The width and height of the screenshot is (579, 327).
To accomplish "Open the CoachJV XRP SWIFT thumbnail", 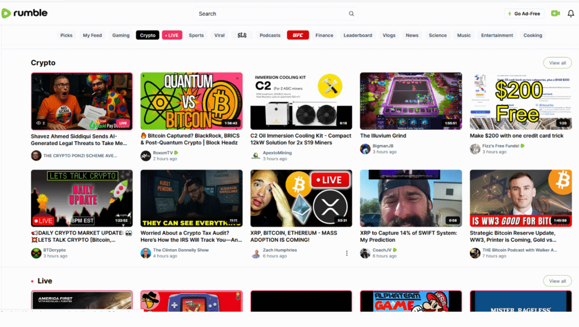I will [x=411, y=198].
